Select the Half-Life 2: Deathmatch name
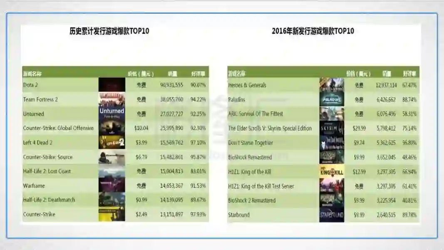The height and width of the screenshot is (250, 444). 49,200
